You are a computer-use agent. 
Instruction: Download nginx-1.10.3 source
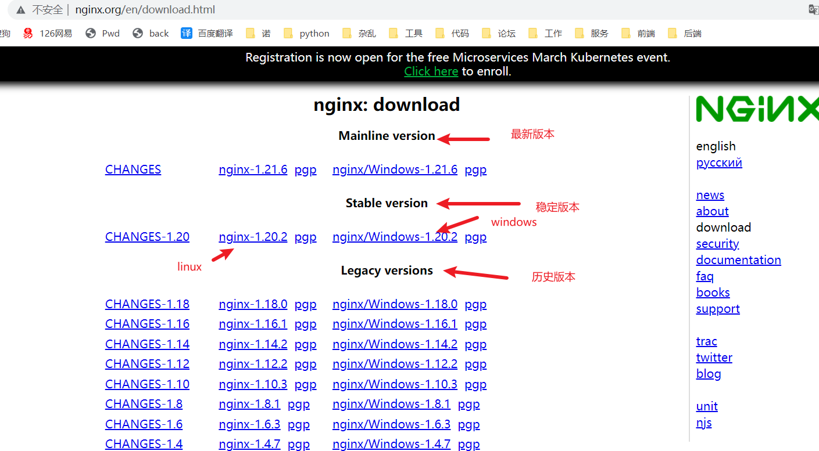[253, 384]
